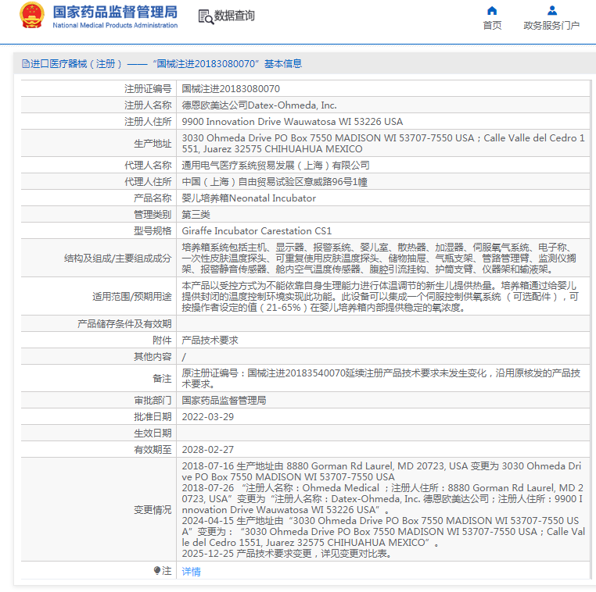Click the 数据查询 label
Viewport: 596px width, 592px height.
(x=234, y=16)
